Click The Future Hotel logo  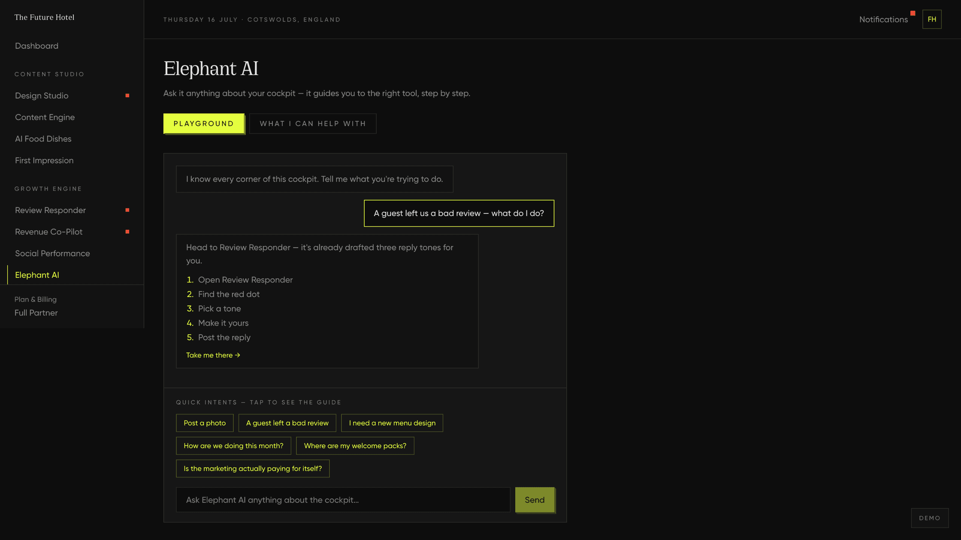tap(44, 17)
